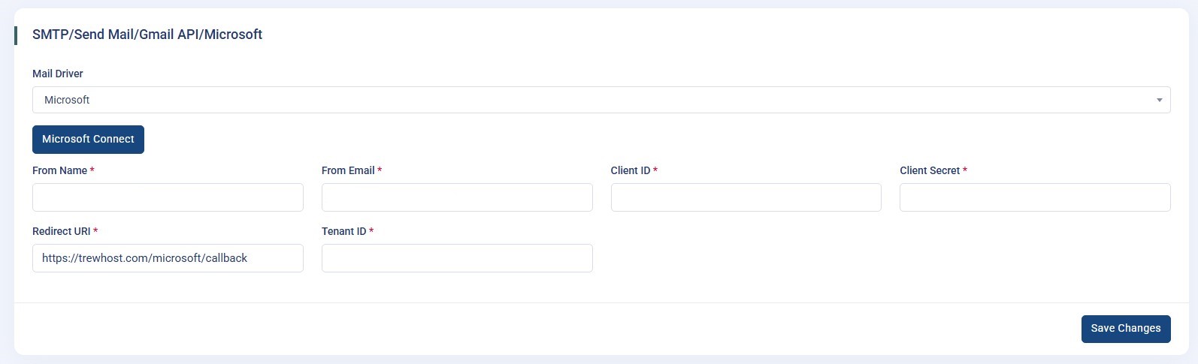
Task: Focus the From Name input field
Action: 168,197
